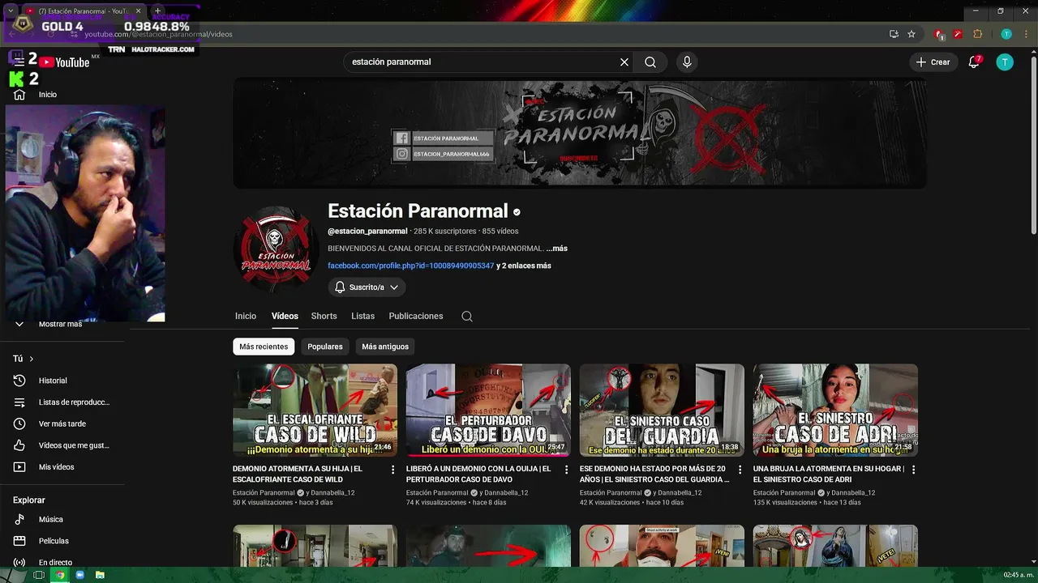Switch to the Inicio channel tab

pyautogui.click(x=246, y=317)
